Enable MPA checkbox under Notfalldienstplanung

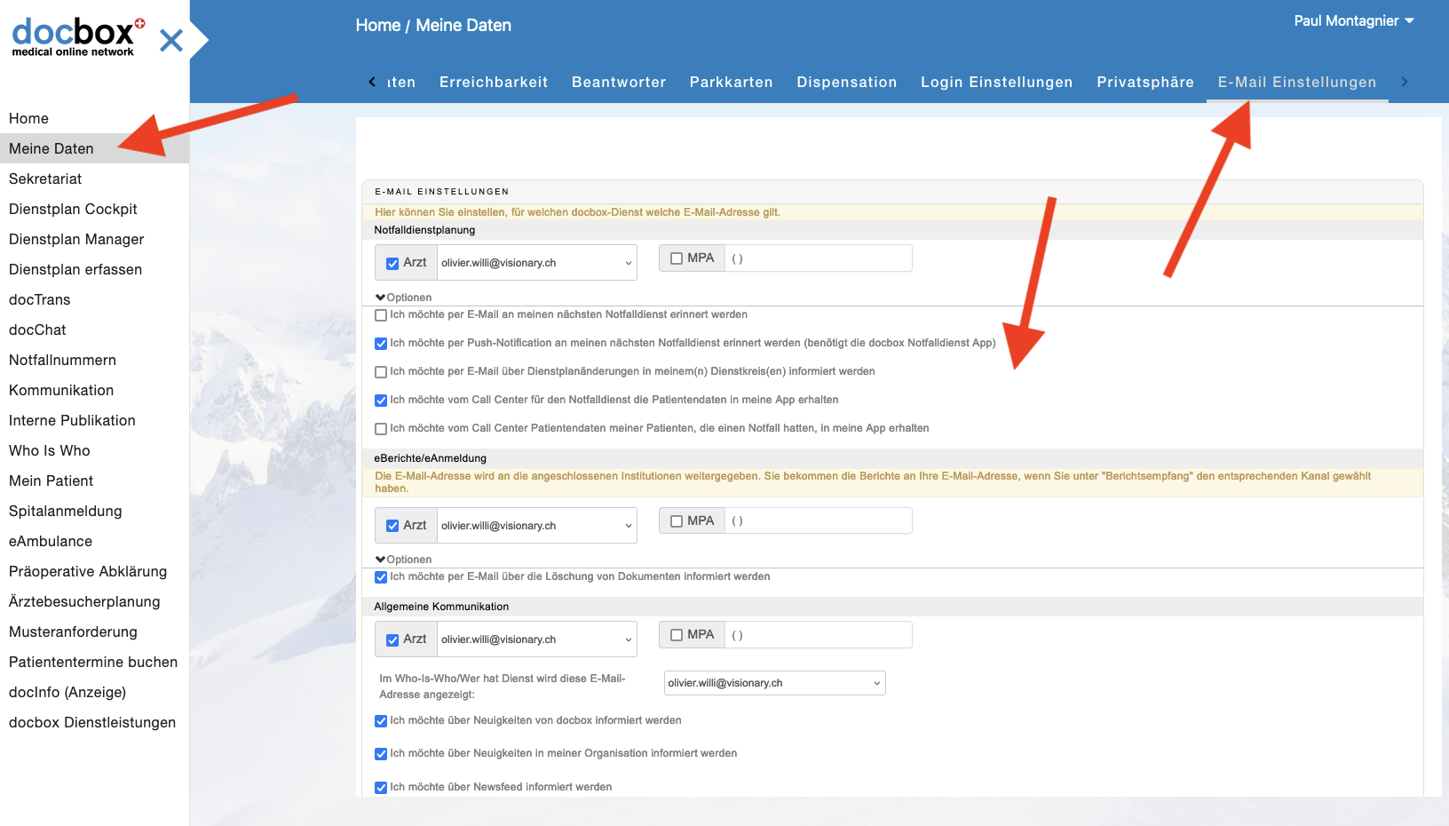[x=677, y=258]
